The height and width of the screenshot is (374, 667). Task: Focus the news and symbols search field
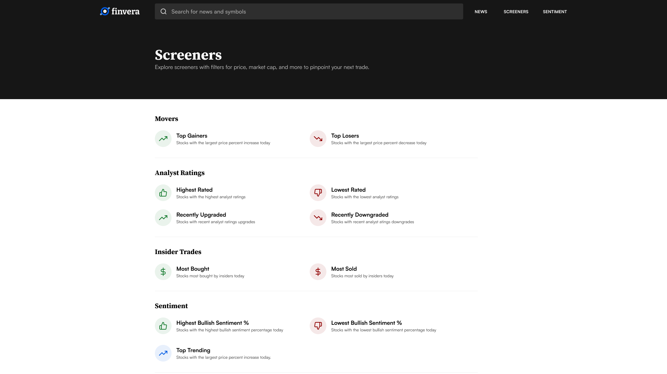[x=312, y=11]
